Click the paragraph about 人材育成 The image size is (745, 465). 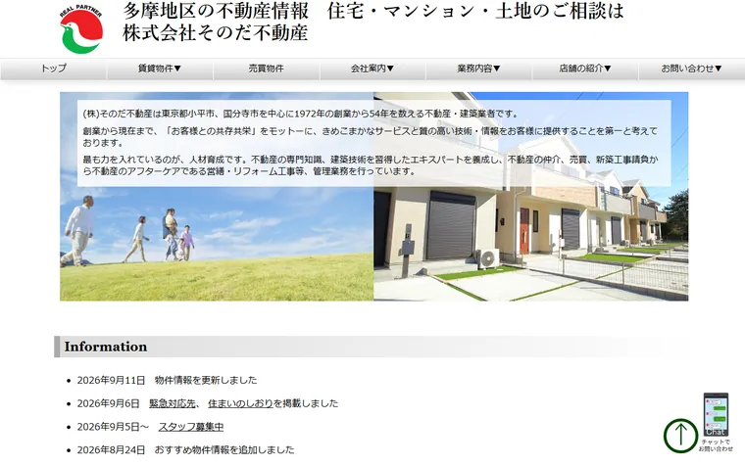tap(371, 165)
